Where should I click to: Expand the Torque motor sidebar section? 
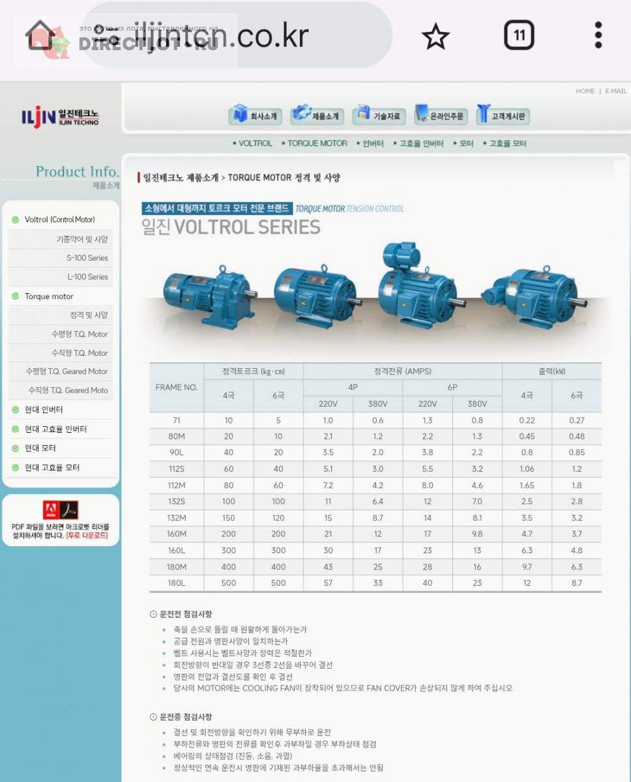pyautogui.click(x=49, y=297)
